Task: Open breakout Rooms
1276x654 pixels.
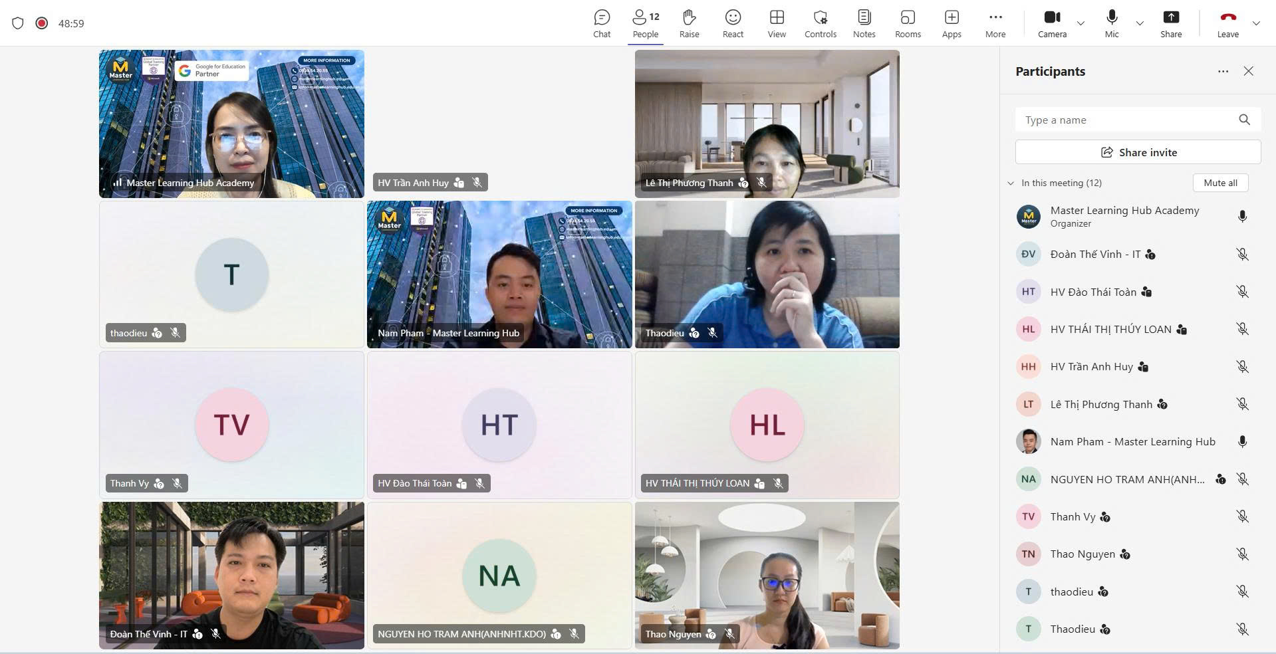Action: click(x=908, y=23)
